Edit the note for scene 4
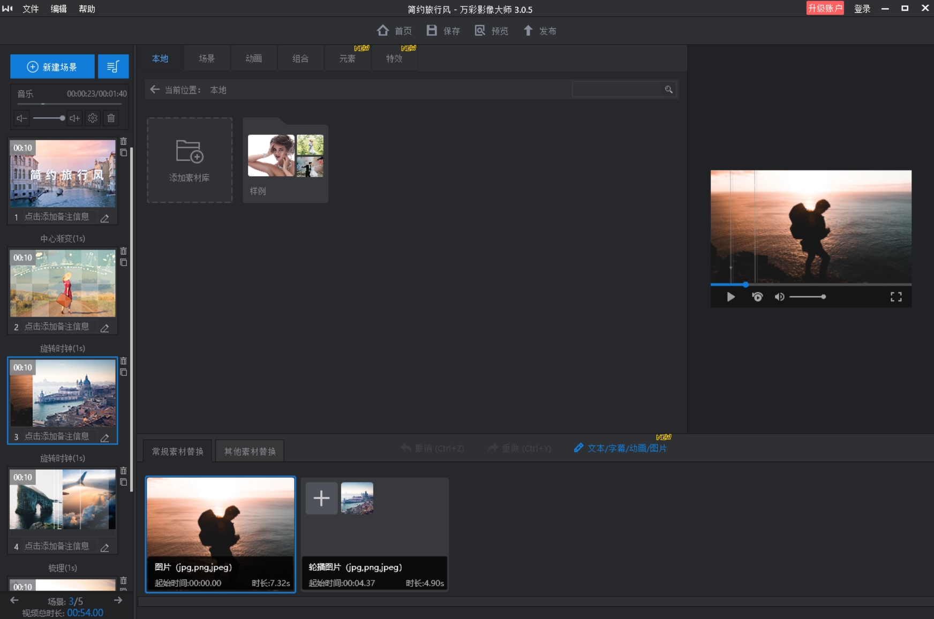This screenshot has width=934, height=619. tap(105, 547)
